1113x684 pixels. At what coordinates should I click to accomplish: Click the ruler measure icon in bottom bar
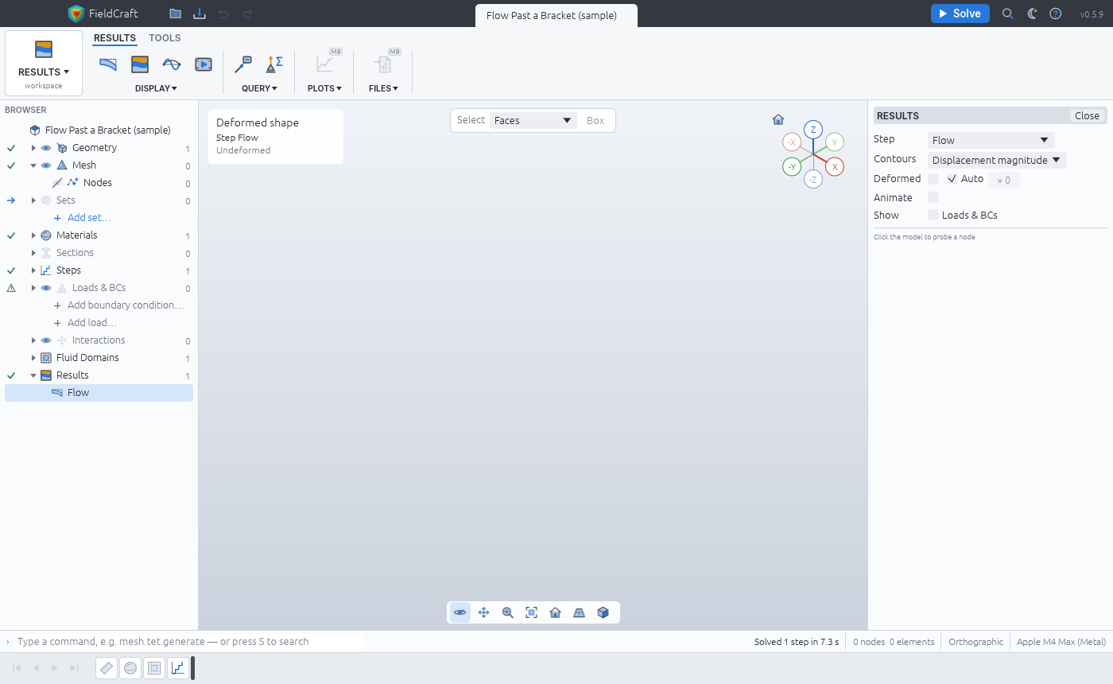tap(107, 668)
